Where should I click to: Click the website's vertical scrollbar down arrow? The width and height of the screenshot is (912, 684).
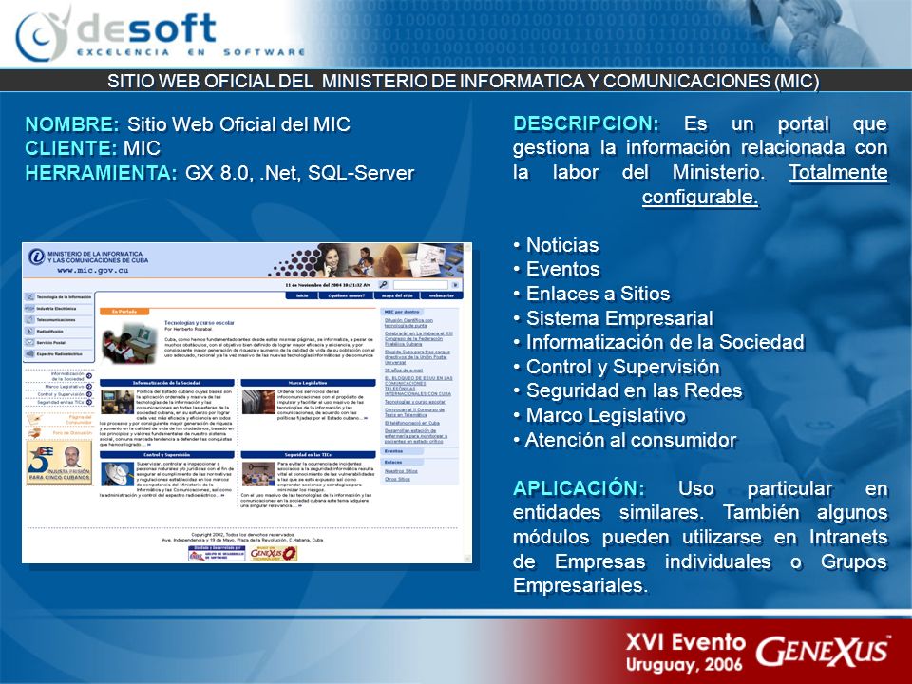pos(467,559)
